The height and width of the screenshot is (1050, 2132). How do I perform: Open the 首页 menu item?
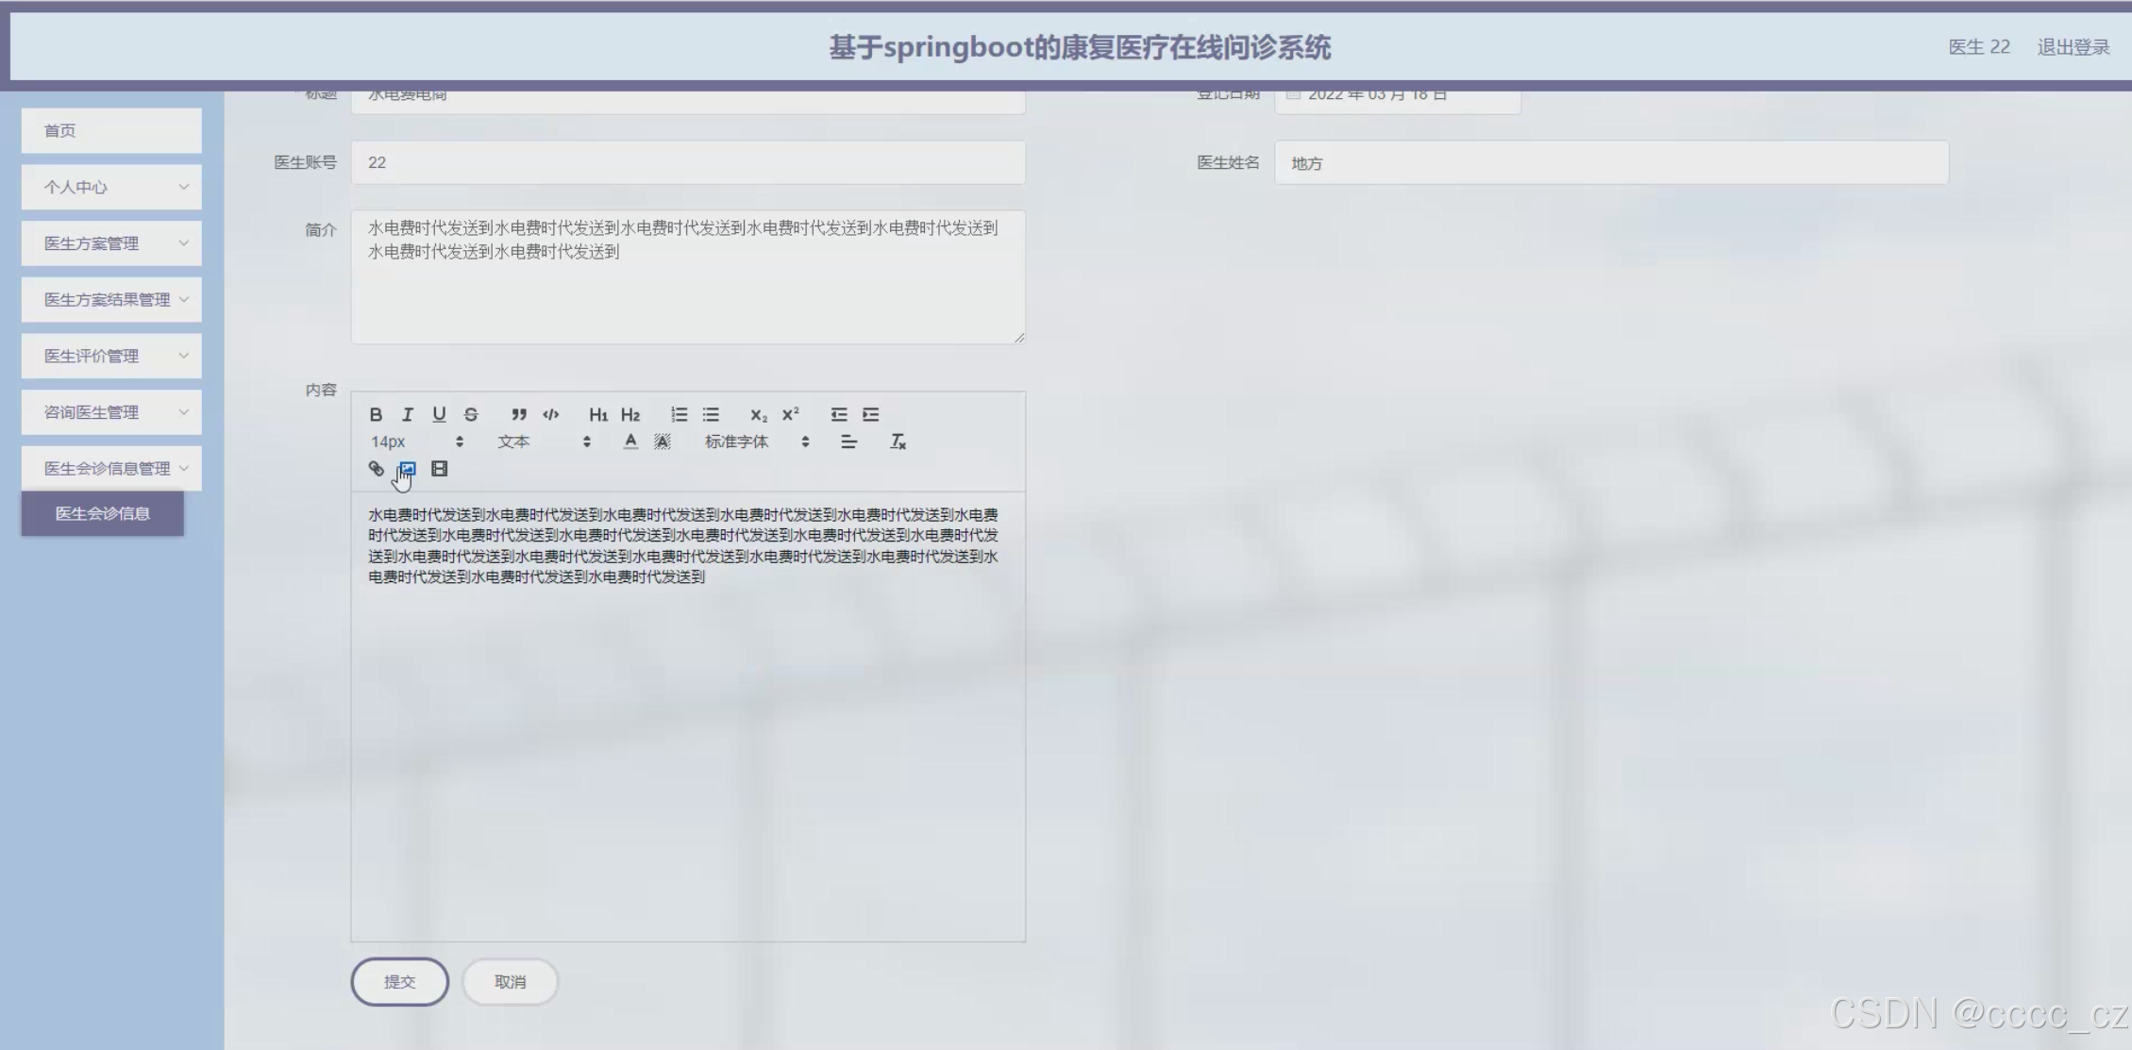111,130
